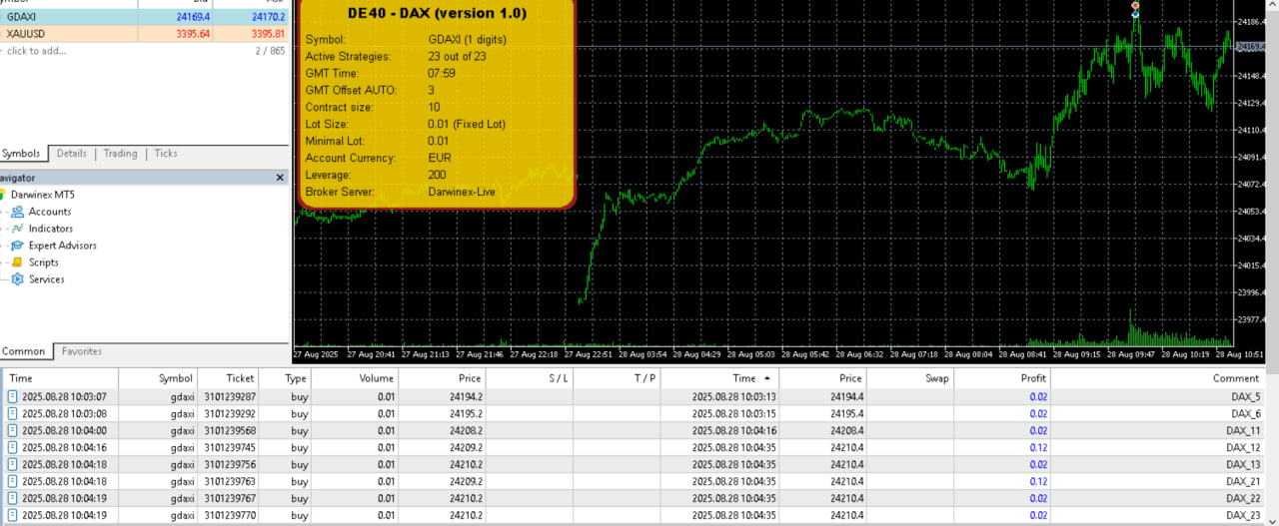The width and height of the screenshot is (1279, 526).
Task: Sort history by Symbol column header
Action: pyautogui.click(x=158, y=378)
